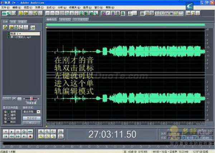Click the large time display 27:03:11.50

click(x=112, y=134)
